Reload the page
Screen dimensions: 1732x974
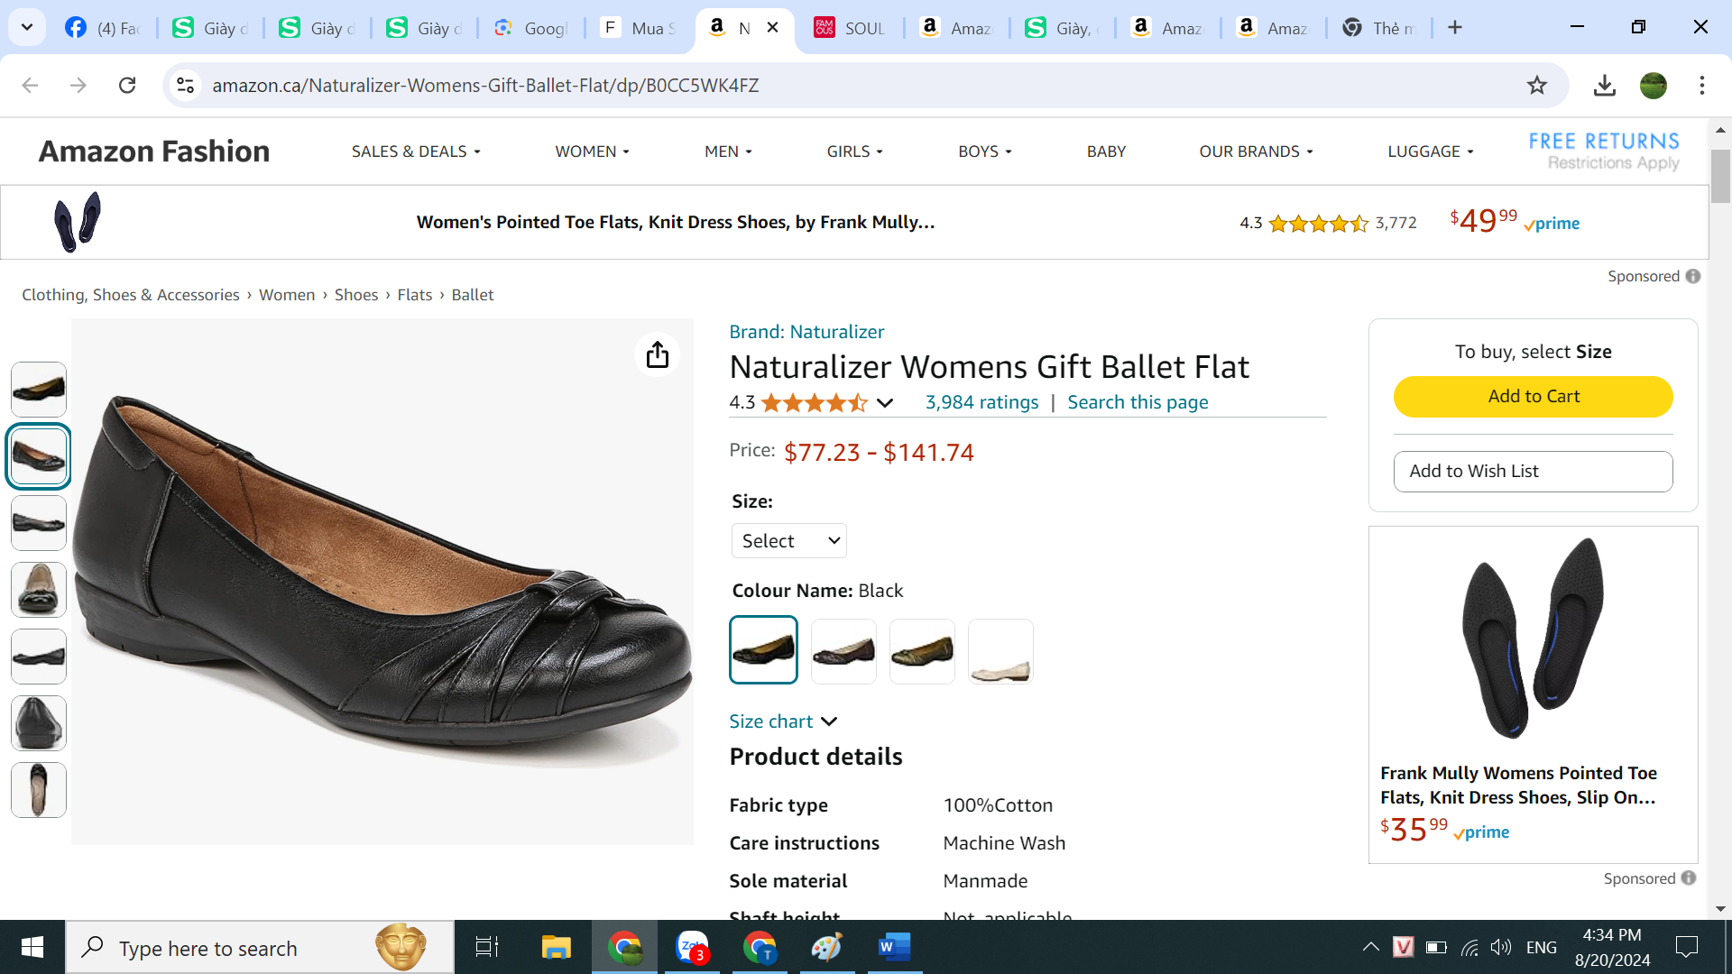pos(127,85)
